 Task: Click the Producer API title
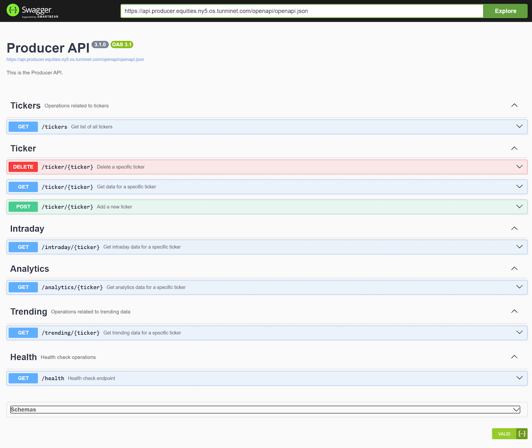pyautogui.click(x=48, y=48)
